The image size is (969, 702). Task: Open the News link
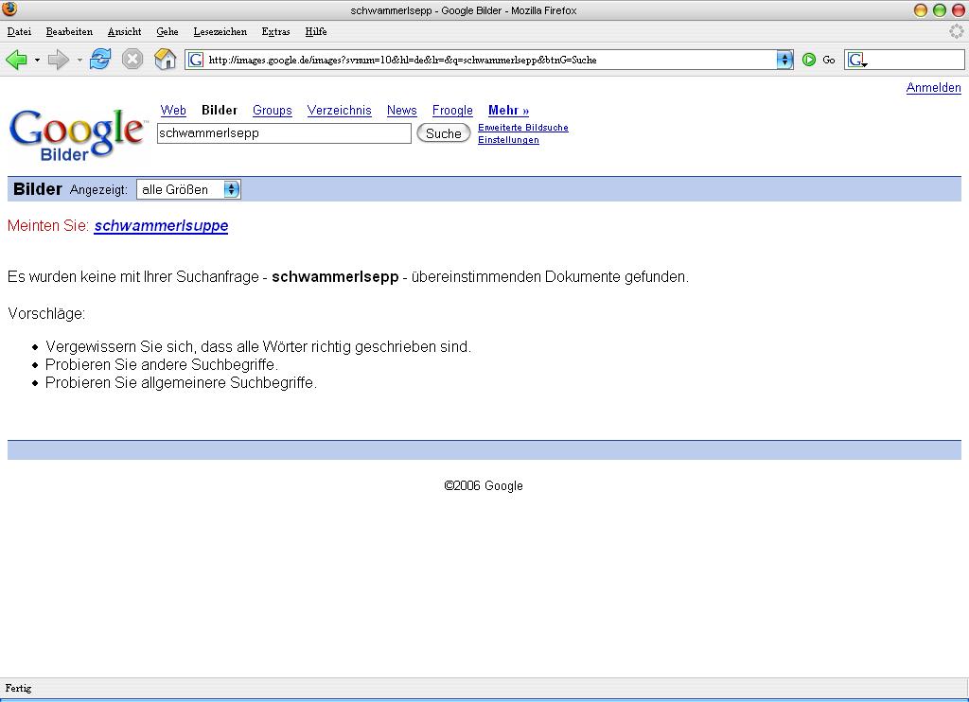click(401, 111)
